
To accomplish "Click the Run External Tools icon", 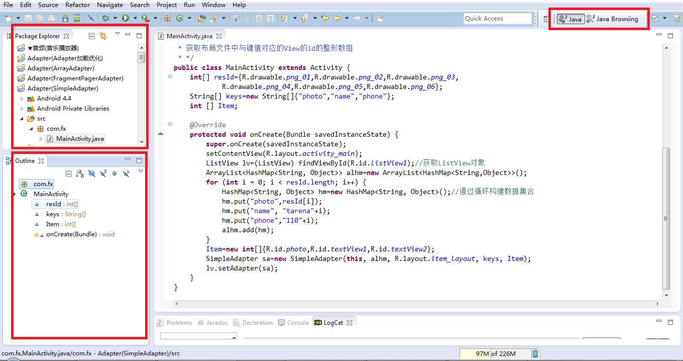I will pos(146,18).
